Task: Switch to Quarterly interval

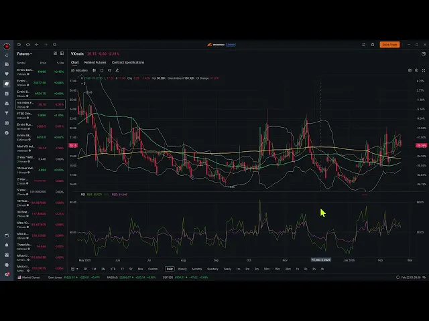Action: 213,269
